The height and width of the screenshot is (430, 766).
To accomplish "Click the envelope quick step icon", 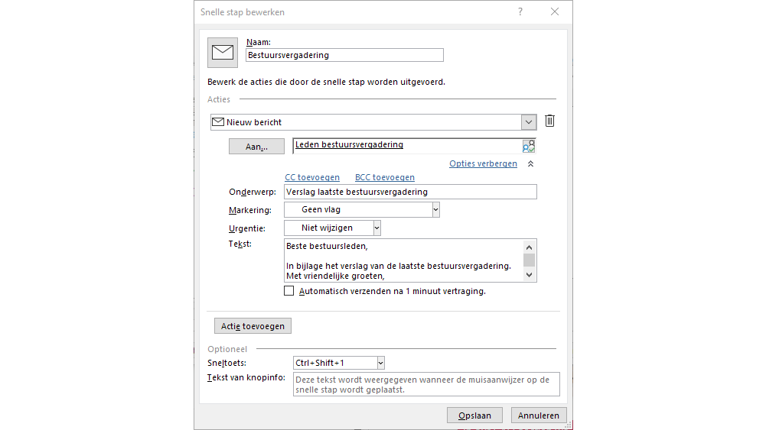I will pyautogui.click(x=223, y=53).
